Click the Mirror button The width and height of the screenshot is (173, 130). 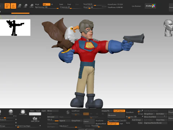click(x=53, y=111)
